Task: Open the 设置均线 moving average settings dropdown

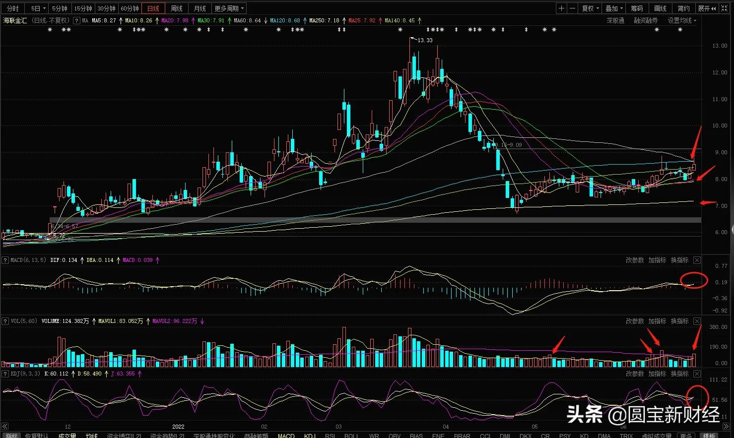Action: click(681, 21)
